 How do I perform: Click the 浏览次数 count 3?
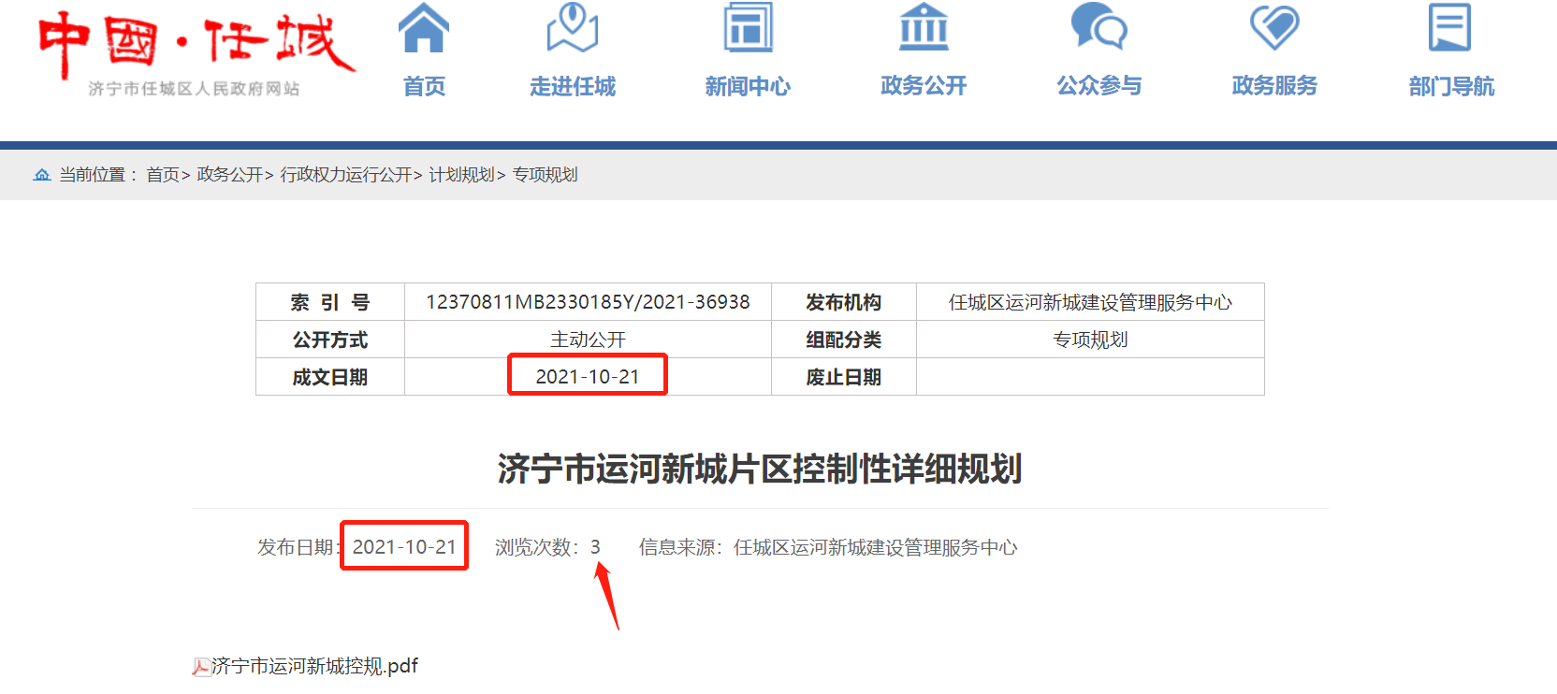coord(595,547)
